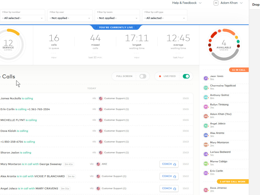260x195 pixels.
Task: Click Larissa Bedward LB avatar
Action: 206,154
